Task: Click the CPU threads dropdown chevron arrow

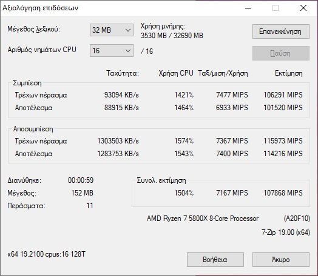Action: tap(128, 51)
